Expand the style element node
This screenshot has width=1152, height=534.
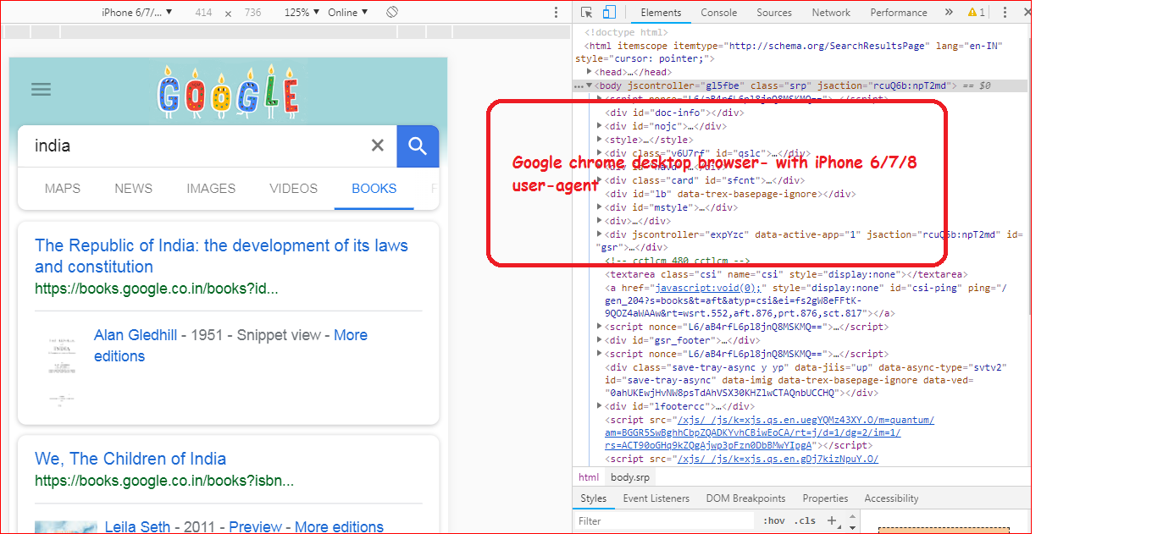tap(600, 140)
